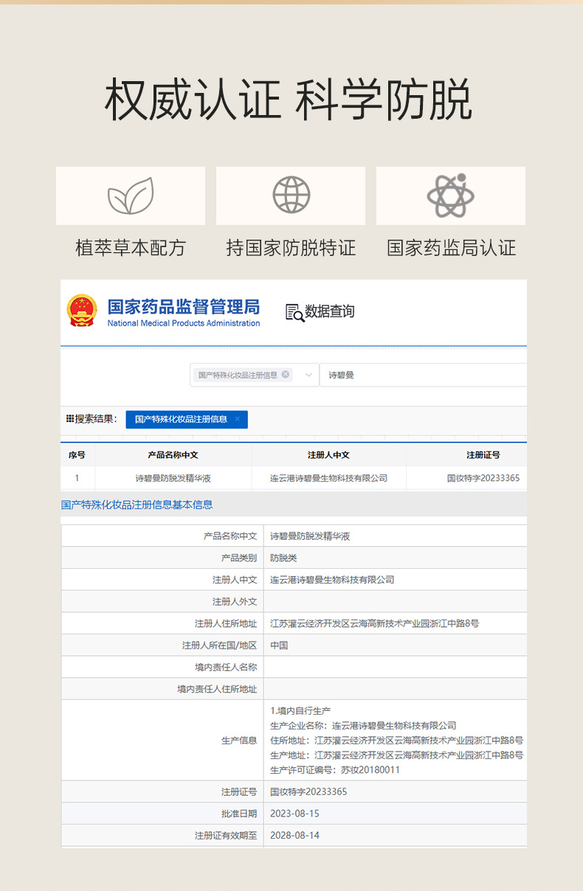Screen dimensions: 583x891
Task: Close the blue 国产特殊化妆品注册信息 result tab
Action: tap(237, 419)
